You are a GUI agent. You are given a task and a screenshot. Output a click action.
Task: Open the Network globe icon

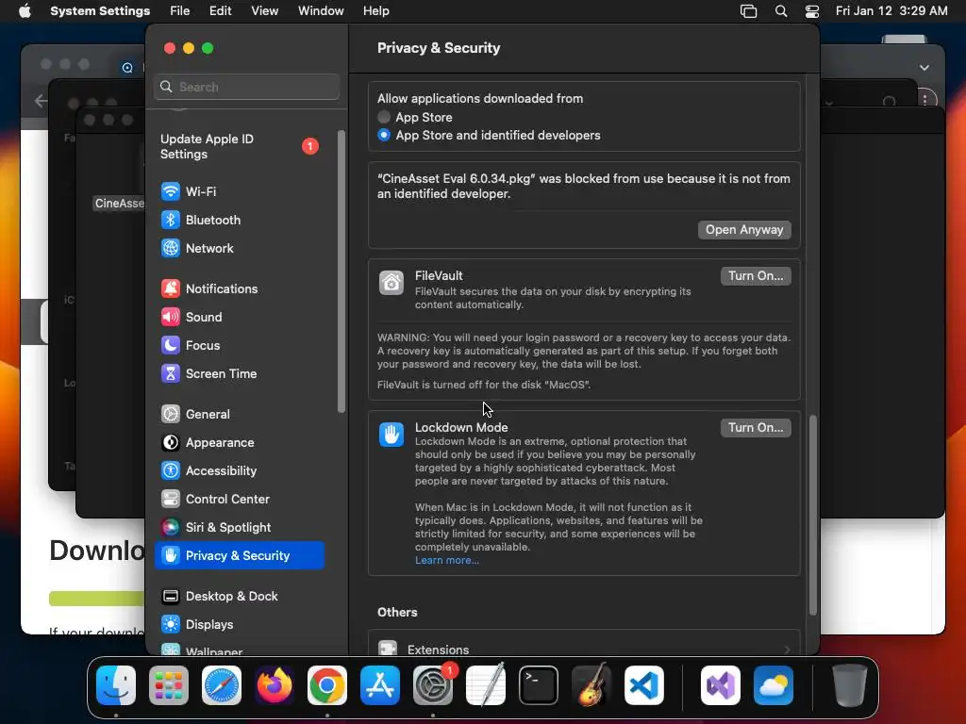pos(171,248)
